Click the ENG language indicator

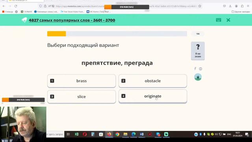click(x=229, y=134)
